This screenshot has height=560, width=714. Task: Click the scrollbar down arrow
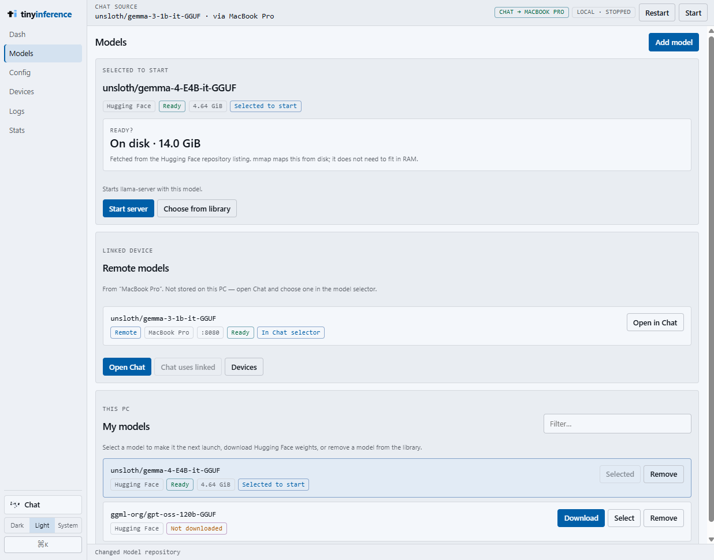[x=711, y=539]
